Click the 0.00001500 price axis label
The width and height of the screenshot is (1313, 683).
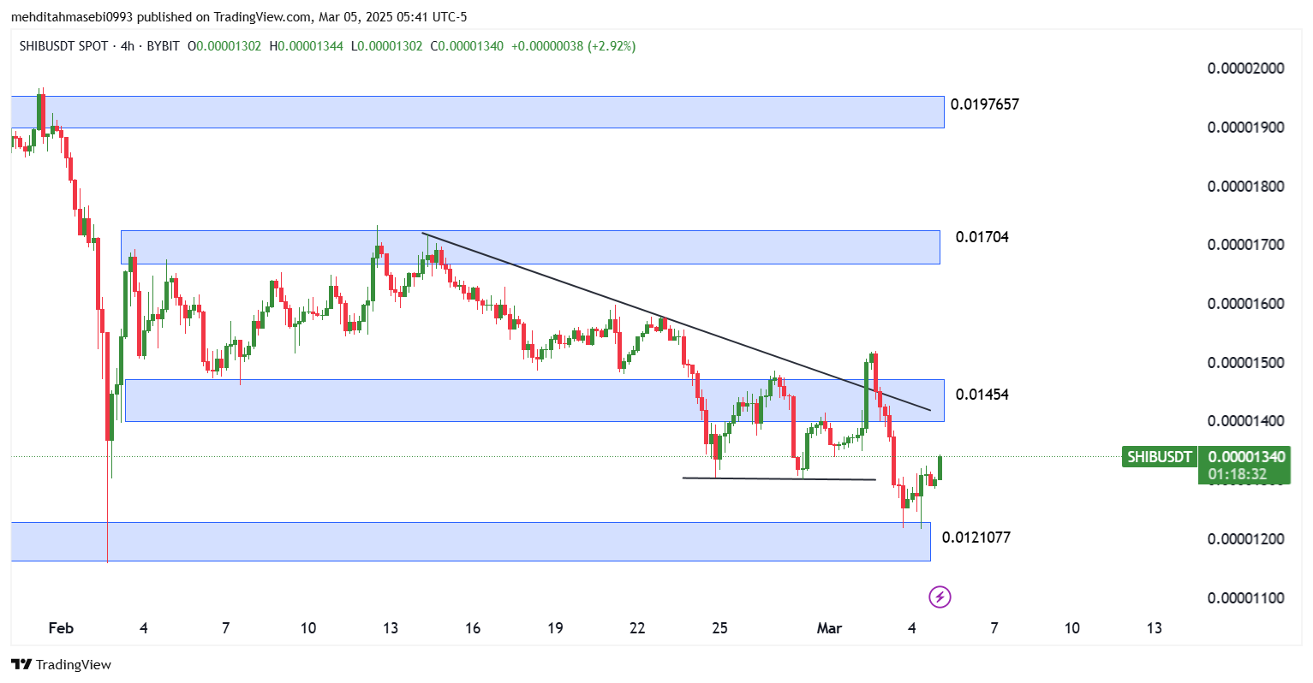(1245, 363)
